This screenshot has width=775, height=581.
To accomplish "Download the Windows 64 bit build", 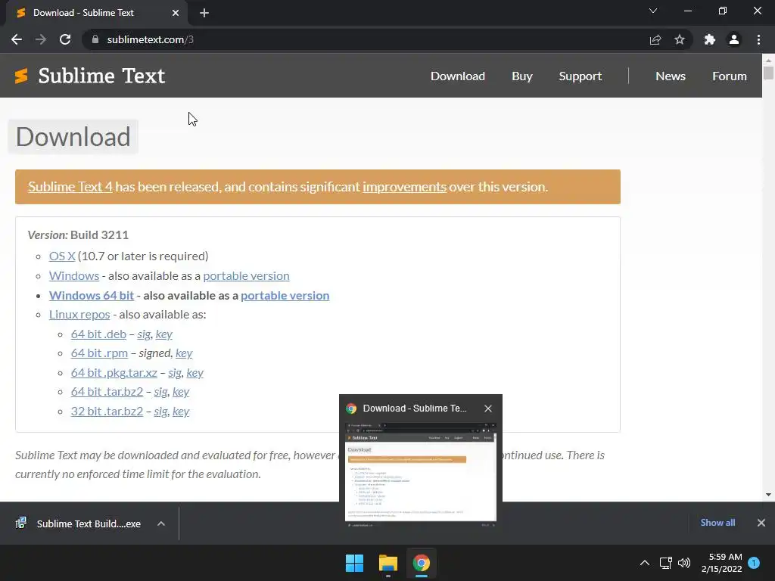I will 92,296.
